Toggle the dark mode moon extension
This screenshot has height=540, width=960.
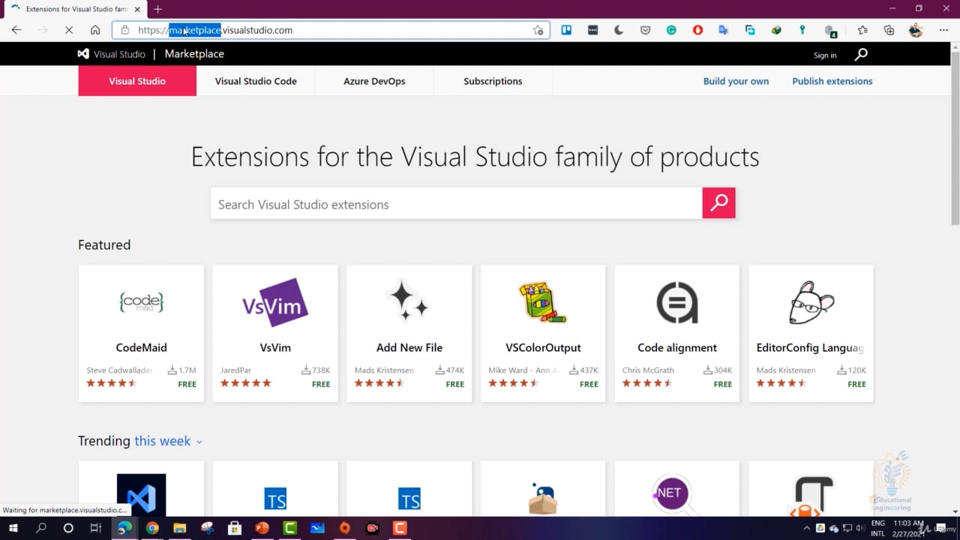point(619,30)
